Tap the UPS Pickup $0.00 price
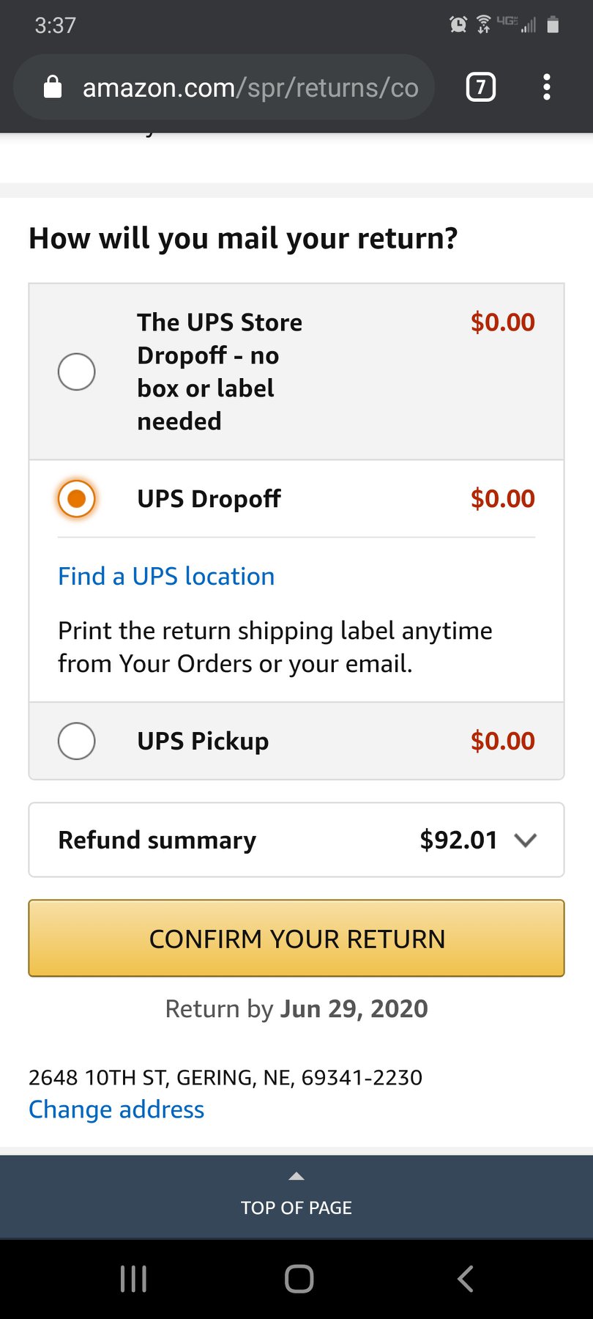The width and height of the screenshot is (593, 1319). (502, 741)
